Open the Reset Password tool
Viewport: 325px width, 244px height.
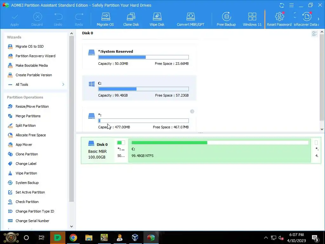279,19
